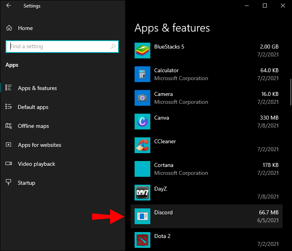Go to Home in sidebar
The width and height of the screenshot is (292, 251).
(x=25, y=28)
